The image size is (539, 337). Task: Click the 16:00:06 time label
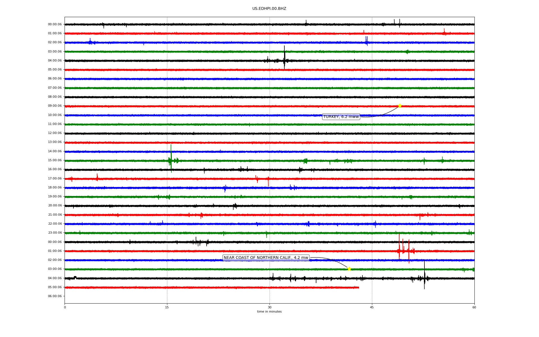[55, 169]
